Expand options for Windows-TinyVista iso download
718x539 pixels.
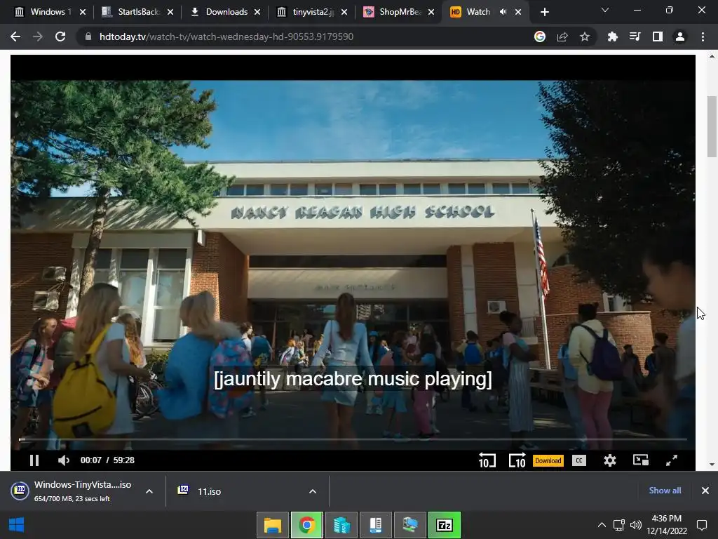point(149,491)
